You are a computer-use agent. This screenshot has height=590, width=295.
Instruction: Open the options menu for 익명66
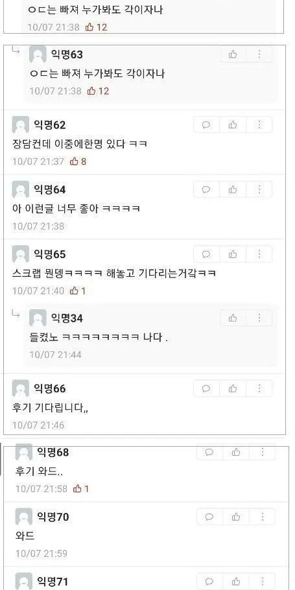click(259, 388)
